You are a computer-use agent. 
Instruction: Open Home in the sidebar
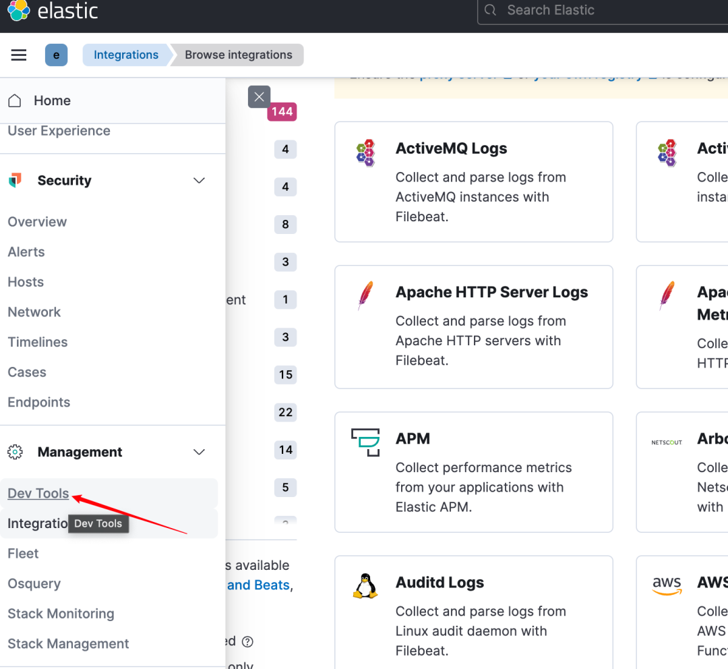tap(52, 100)
